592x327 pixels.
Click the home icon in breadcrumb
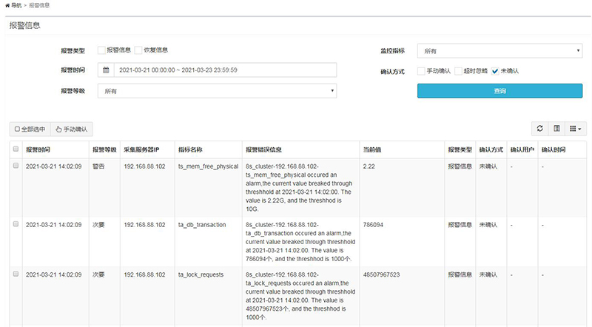(x=7, y=5)
